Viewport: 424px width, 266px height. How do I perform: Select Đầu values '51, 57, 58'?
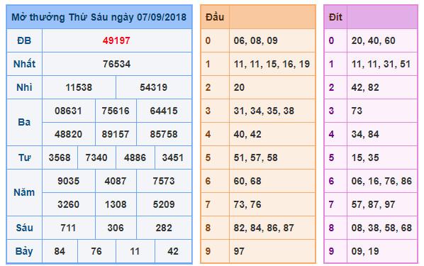pos(255,157)
